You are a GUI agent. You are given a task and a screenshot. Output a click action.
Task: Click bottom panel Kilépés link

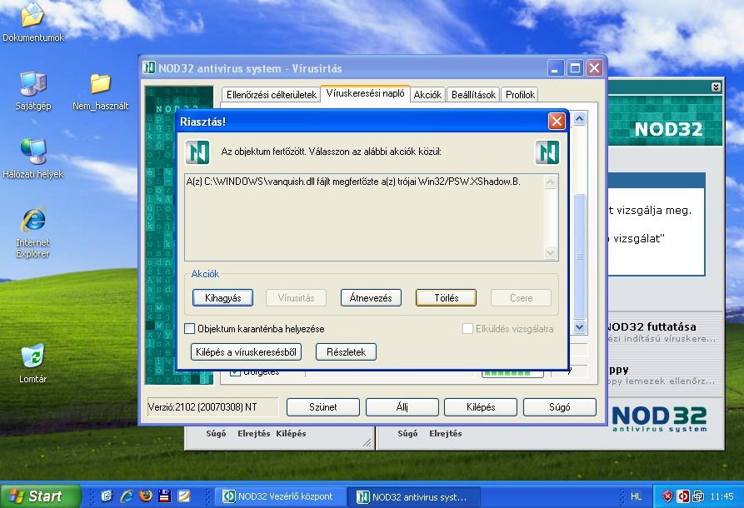291,433
